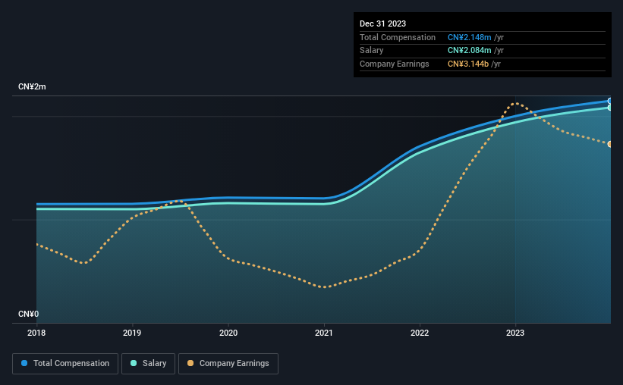Click the blue Total Compensation endpoint marker
Viewport: 623px width, 385px height.
[x=610, y=101]
